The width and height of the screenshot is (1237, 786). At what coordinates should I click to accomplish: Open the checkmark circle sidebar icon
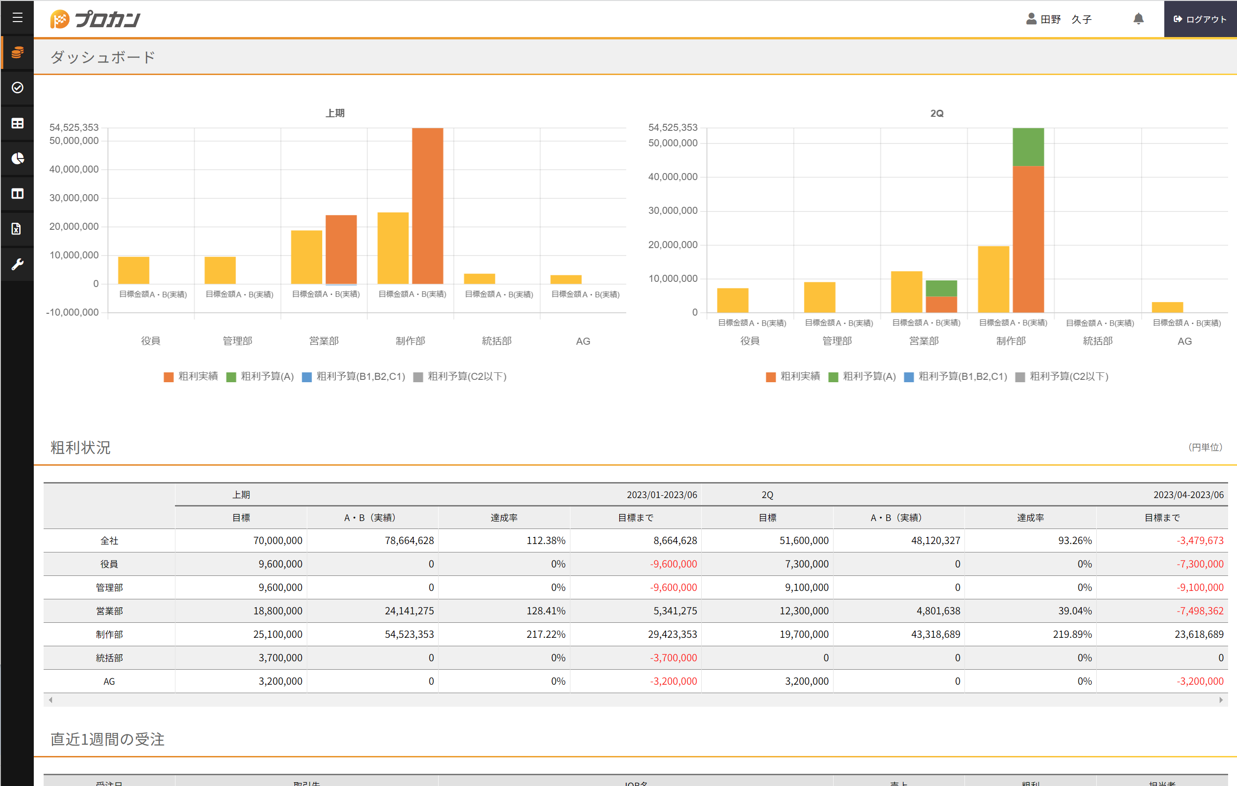click(17, 88)
